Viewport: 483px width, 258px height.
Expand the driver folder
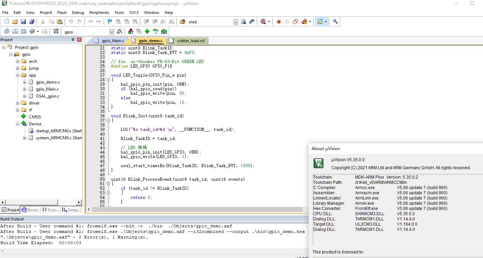coord(17,103)
